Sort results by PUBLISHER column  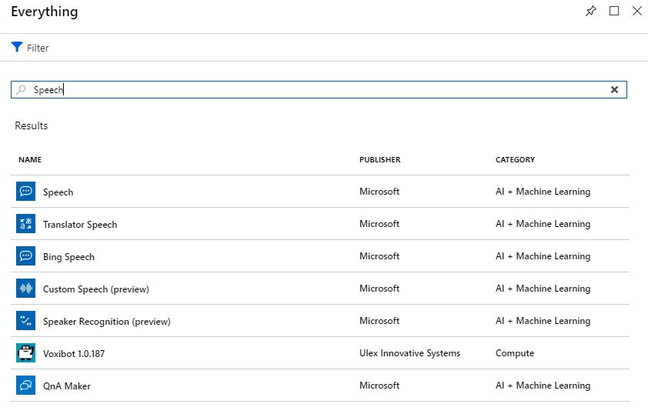click(x=379, y=160)
